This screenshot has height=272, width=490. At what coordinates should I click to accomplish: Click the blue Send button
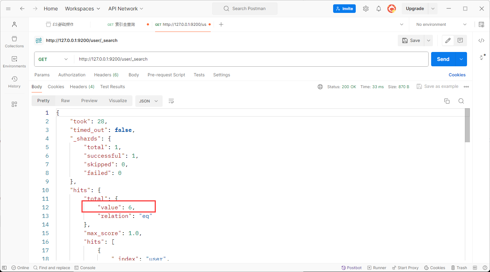(443, 59)
